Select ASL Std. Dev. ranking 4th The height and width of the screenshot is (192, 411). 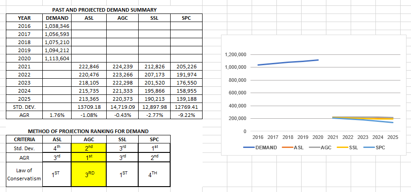coord(57,148)
